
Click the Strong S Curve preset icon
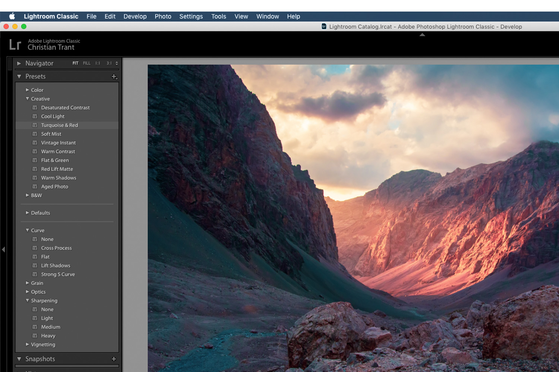35,275
